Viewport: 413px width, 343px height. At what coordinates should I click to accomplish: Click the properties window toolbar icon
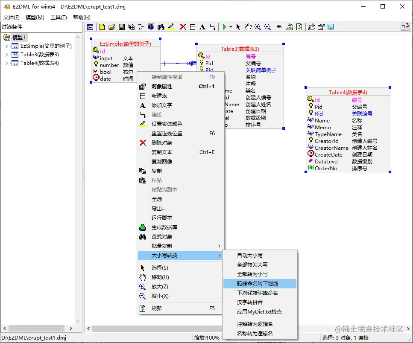[x=321, y=27]
